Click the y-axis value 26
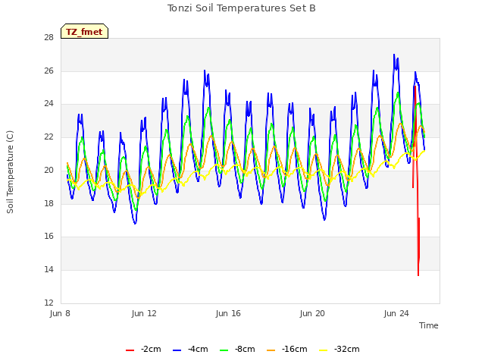 point(48,71)
